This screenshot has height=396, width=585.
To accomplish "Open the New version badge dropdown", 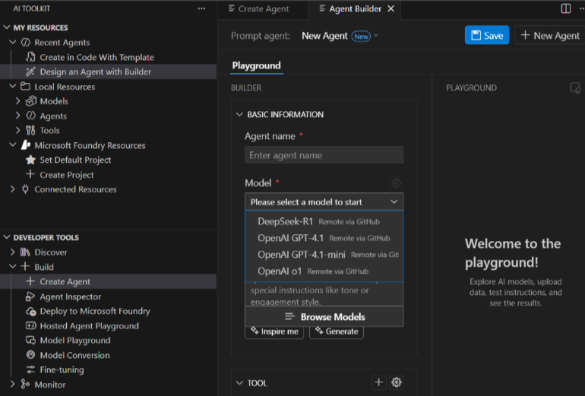I will (x=365, y=36).
